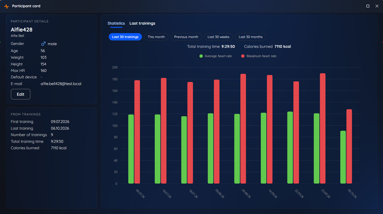Filter statistics by This month
Screen dimensions: 383x214
click(156, 37)
